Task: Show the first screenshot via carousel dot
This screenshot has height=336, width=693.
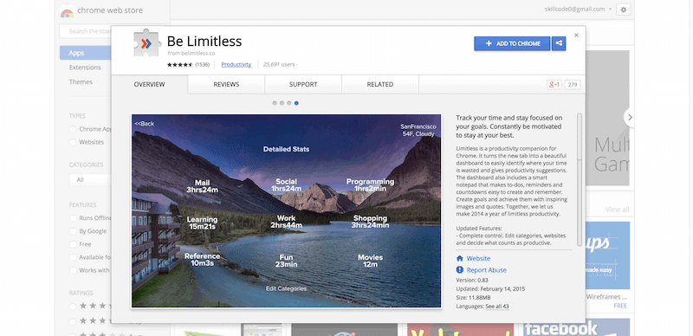Action: coord(275,103)
